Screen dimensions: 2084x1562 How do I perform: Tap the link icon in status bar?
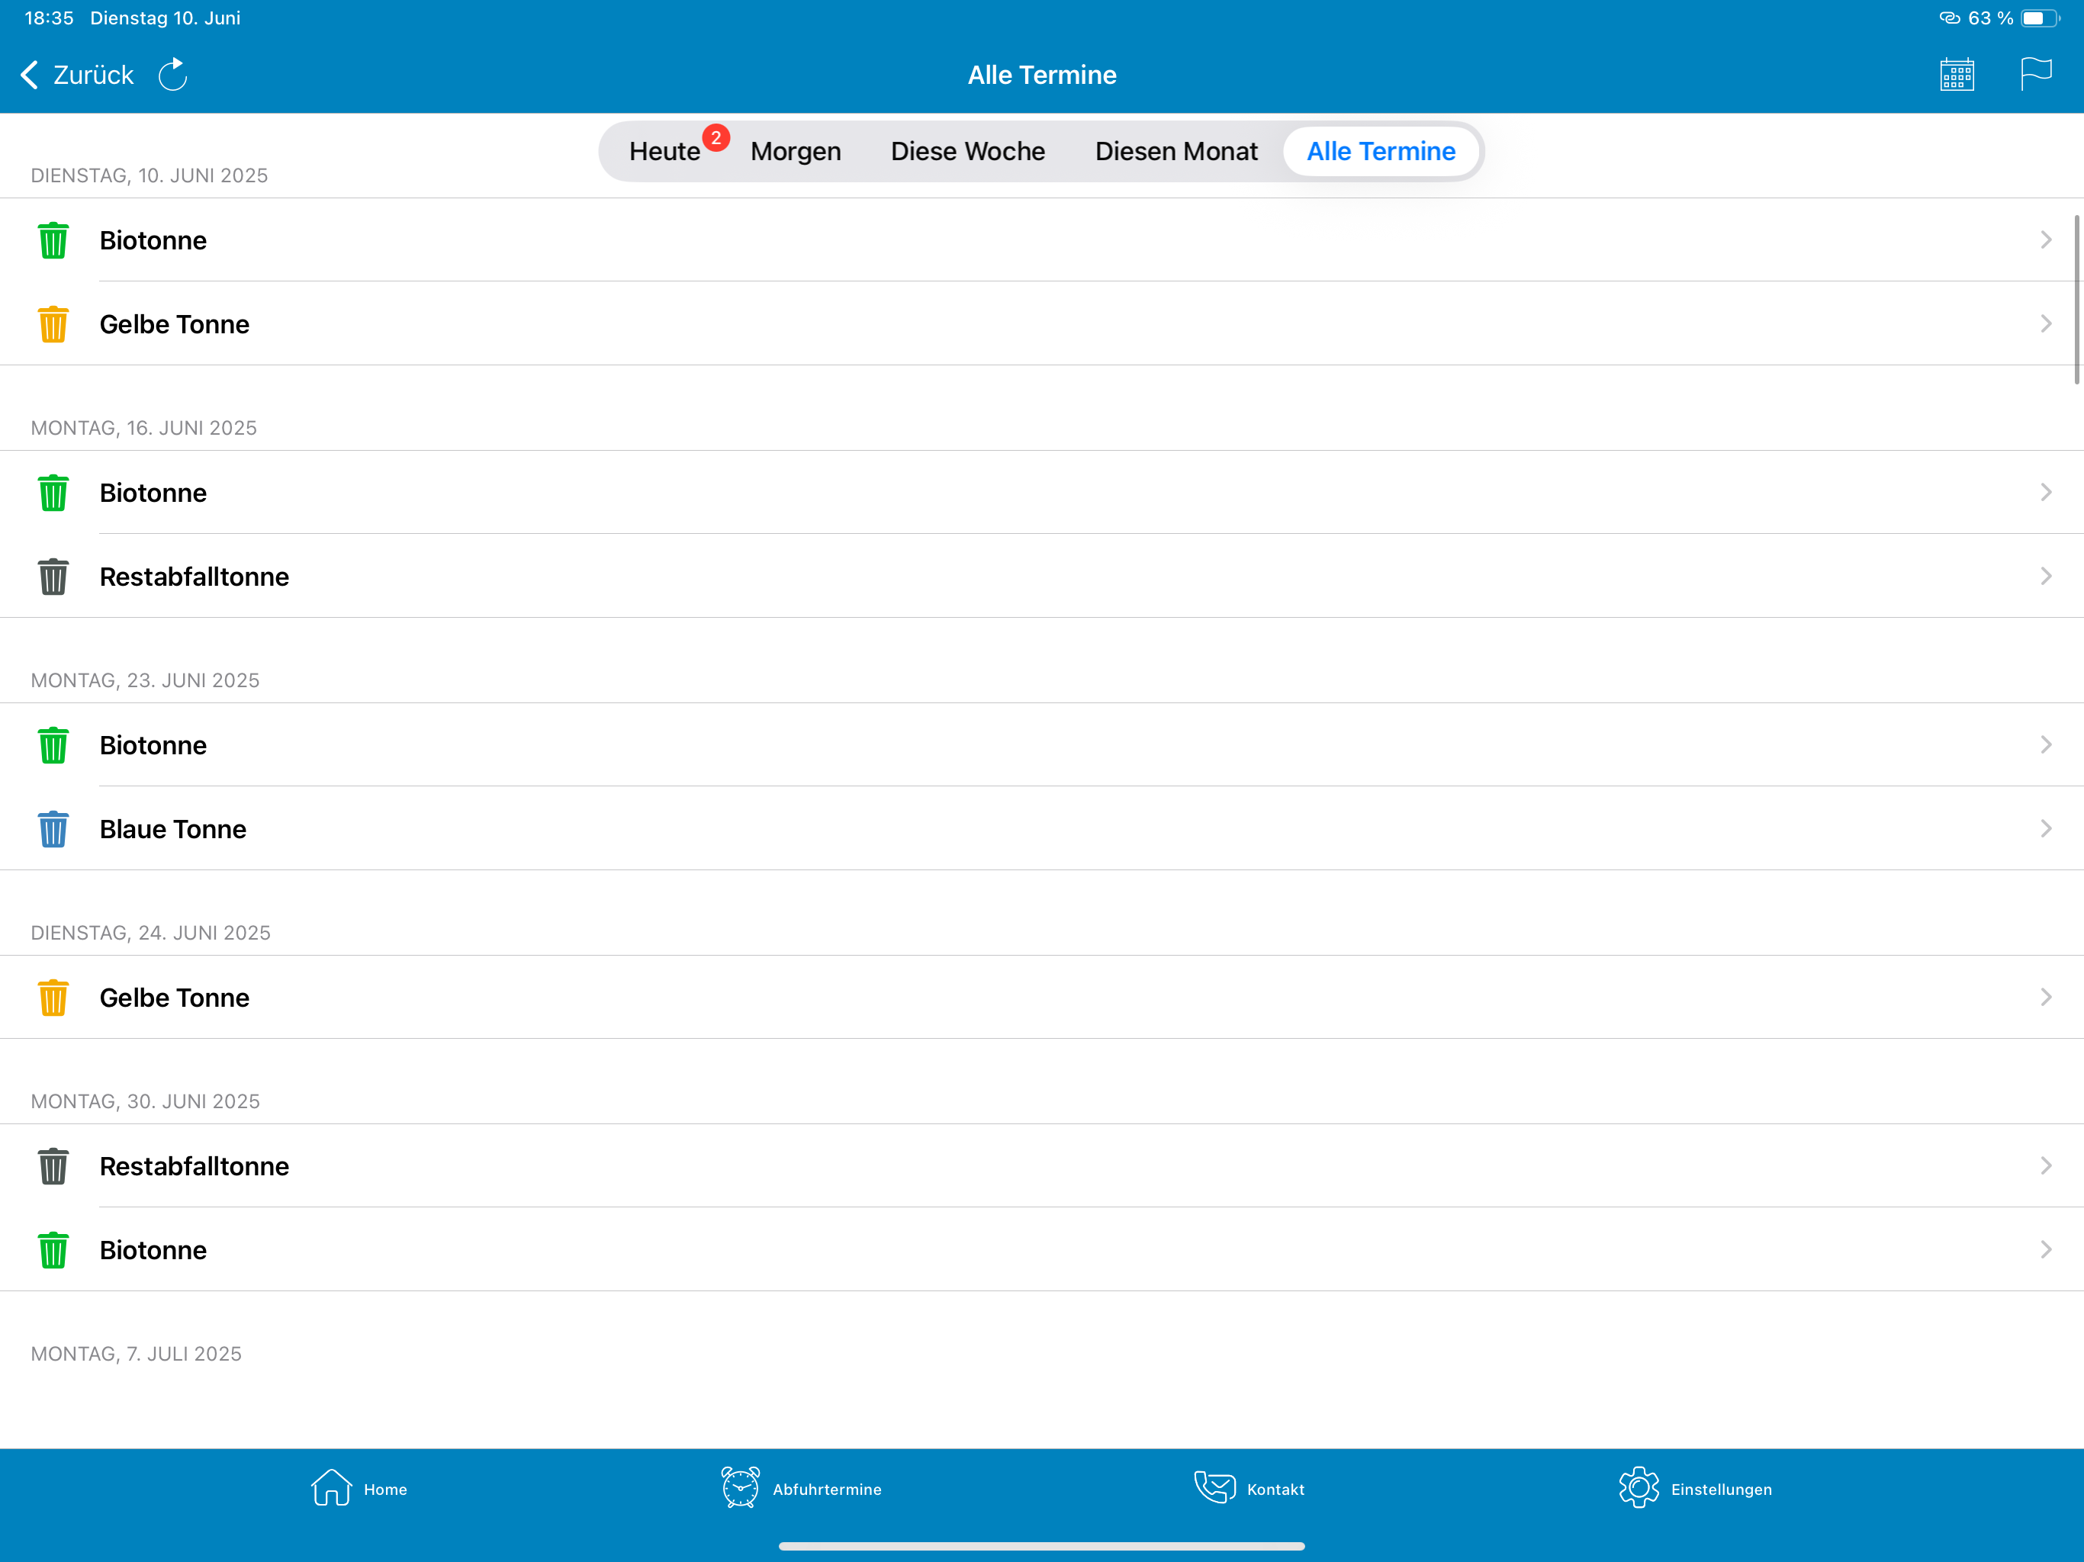[1949, 18]
